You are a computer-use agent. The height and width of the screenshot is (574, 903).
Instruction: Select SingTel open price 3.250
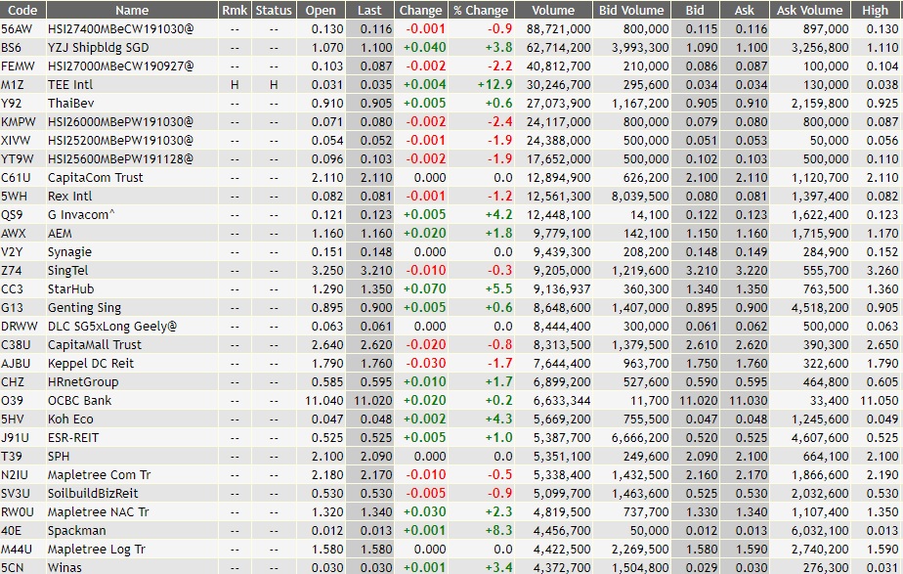click(x=327, y=270)
